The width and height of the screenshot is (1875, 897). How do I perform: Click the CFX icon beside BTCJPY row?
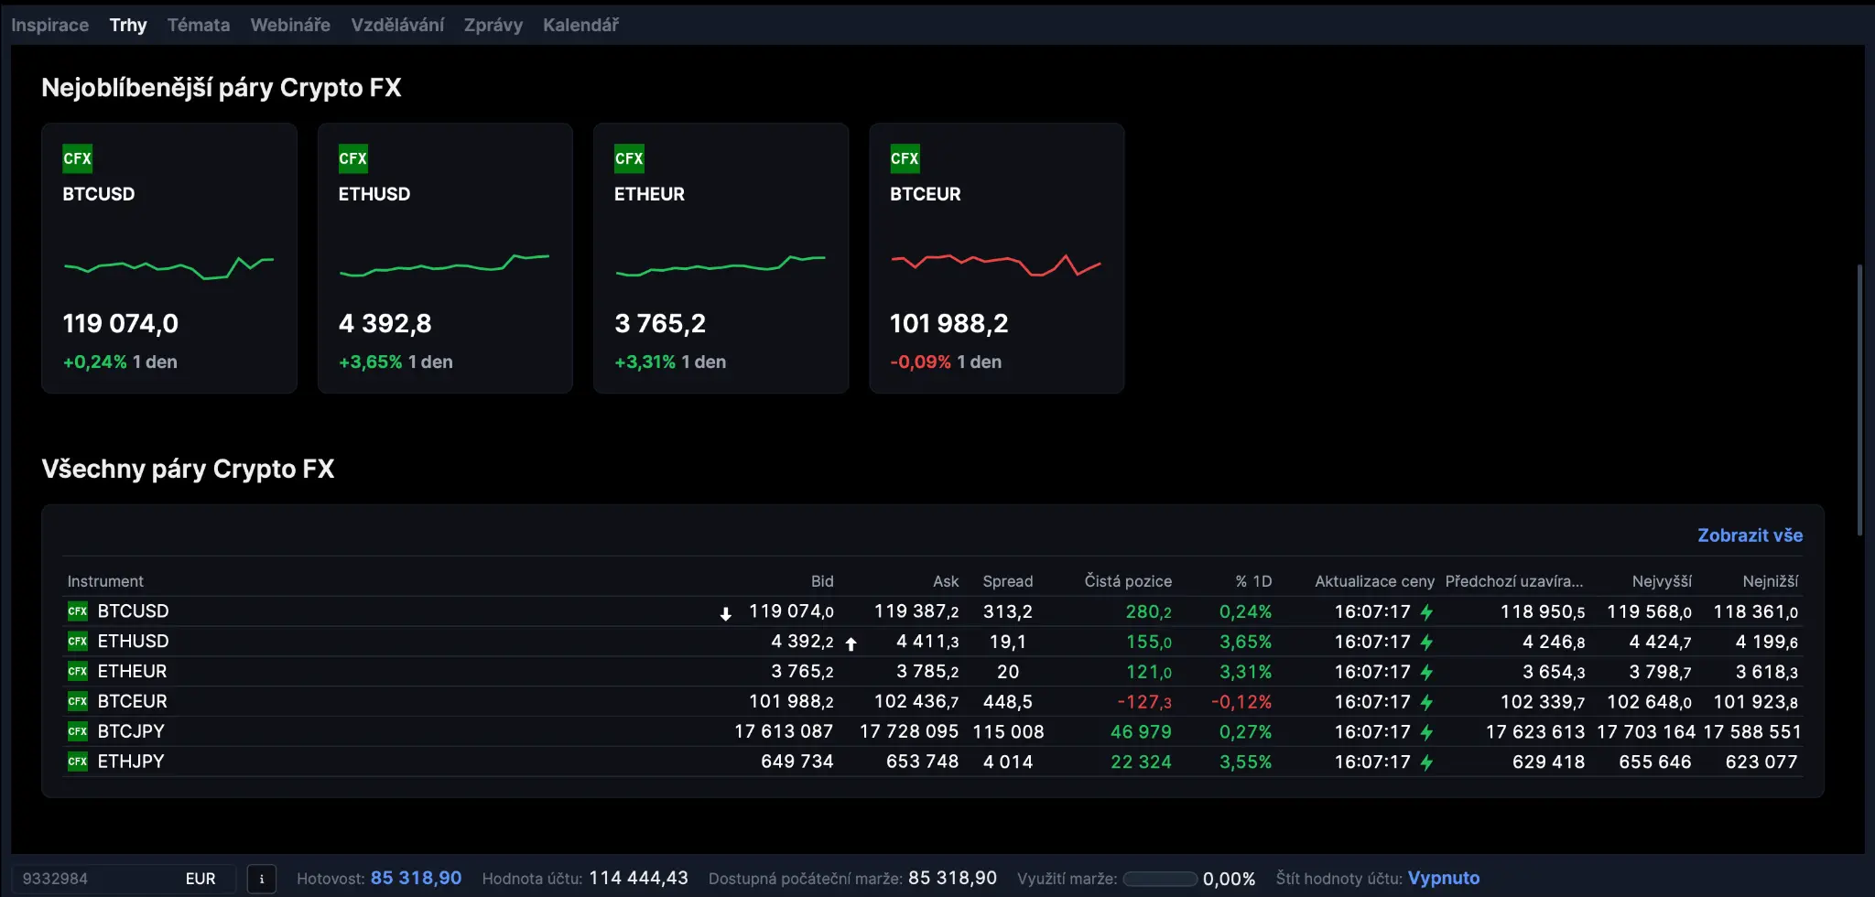(78, 731)
